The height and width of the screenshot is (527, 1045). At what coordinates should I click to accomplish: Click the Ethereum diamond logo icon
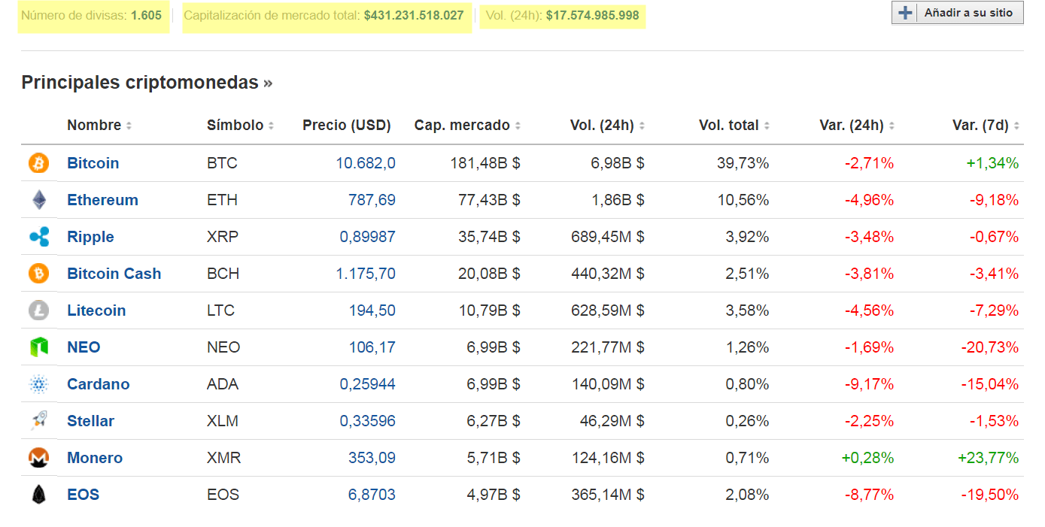[x=38, y=200]
